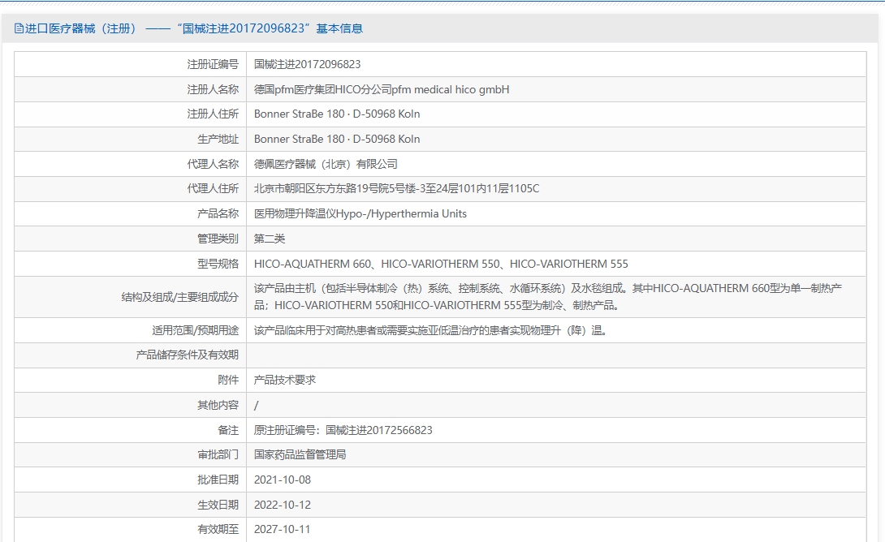Click the 其他内容 label
The height and width of the screenshot is (542, 885).
coord(218,405)
